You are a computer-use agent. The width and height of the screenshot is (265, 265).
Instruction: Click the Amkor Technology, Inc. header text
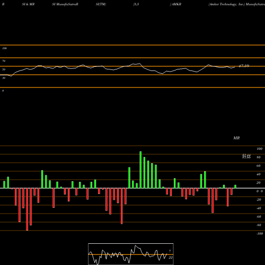(227, 4)
